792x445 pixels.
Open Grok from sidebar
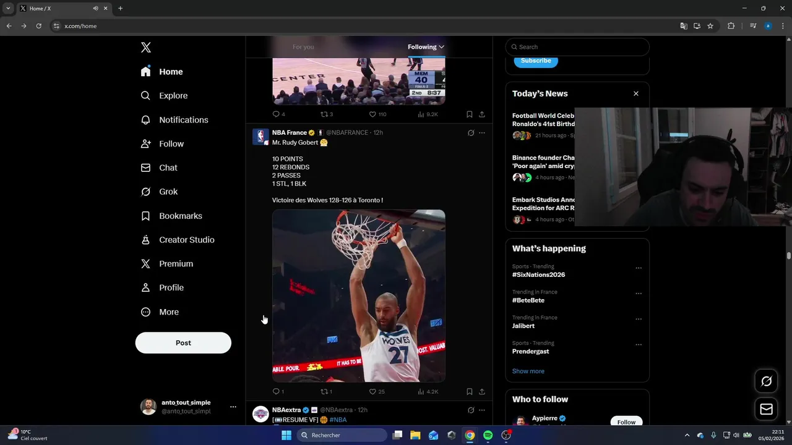coord(159,192)
